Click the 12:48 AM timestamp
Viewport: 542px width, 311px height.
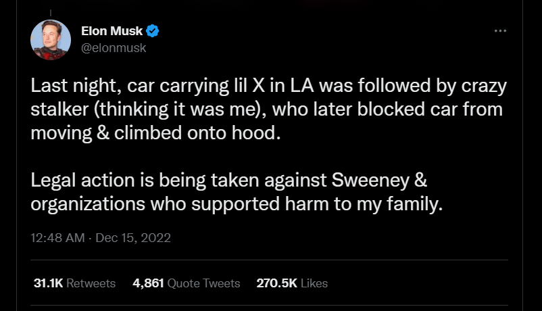57,237
